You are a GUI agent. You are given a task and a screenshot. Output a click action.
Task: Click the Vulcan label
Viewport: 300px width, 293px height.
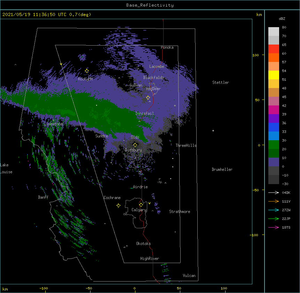coord(189,276)
